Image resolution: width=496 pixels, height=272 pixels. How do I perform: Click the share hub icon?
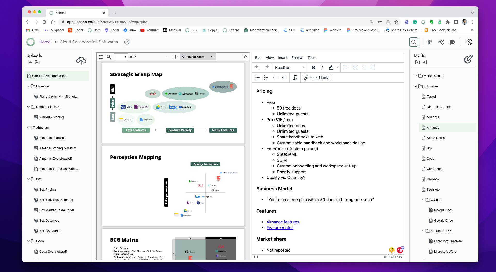click(441, 42)
